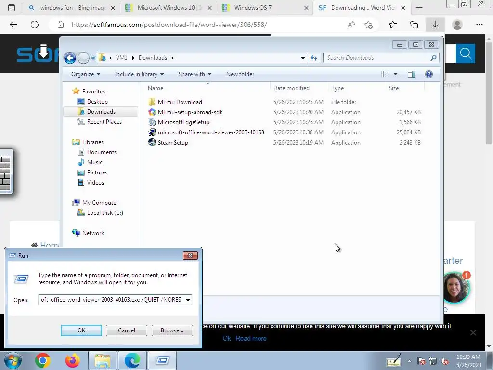Click the Explorer refresh button

pyautogui.click(x=314, y=58)
